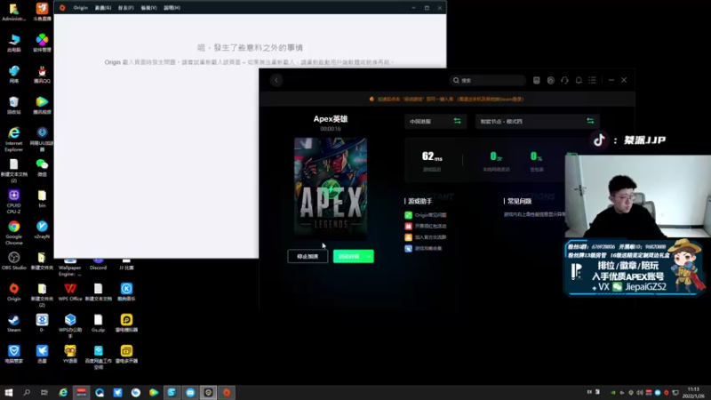The height and width of the screenshot is (400, 711).
Task: Switch server region via green swap arrows
Action: 457,121
